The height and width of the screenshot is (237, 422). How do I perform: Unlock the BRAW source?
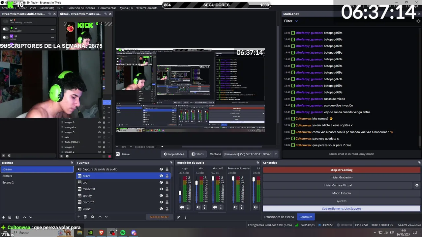click(x=167, y=209)
